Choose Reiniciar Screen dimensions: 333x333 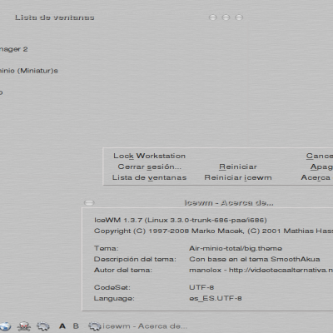(x=238, y=166)
